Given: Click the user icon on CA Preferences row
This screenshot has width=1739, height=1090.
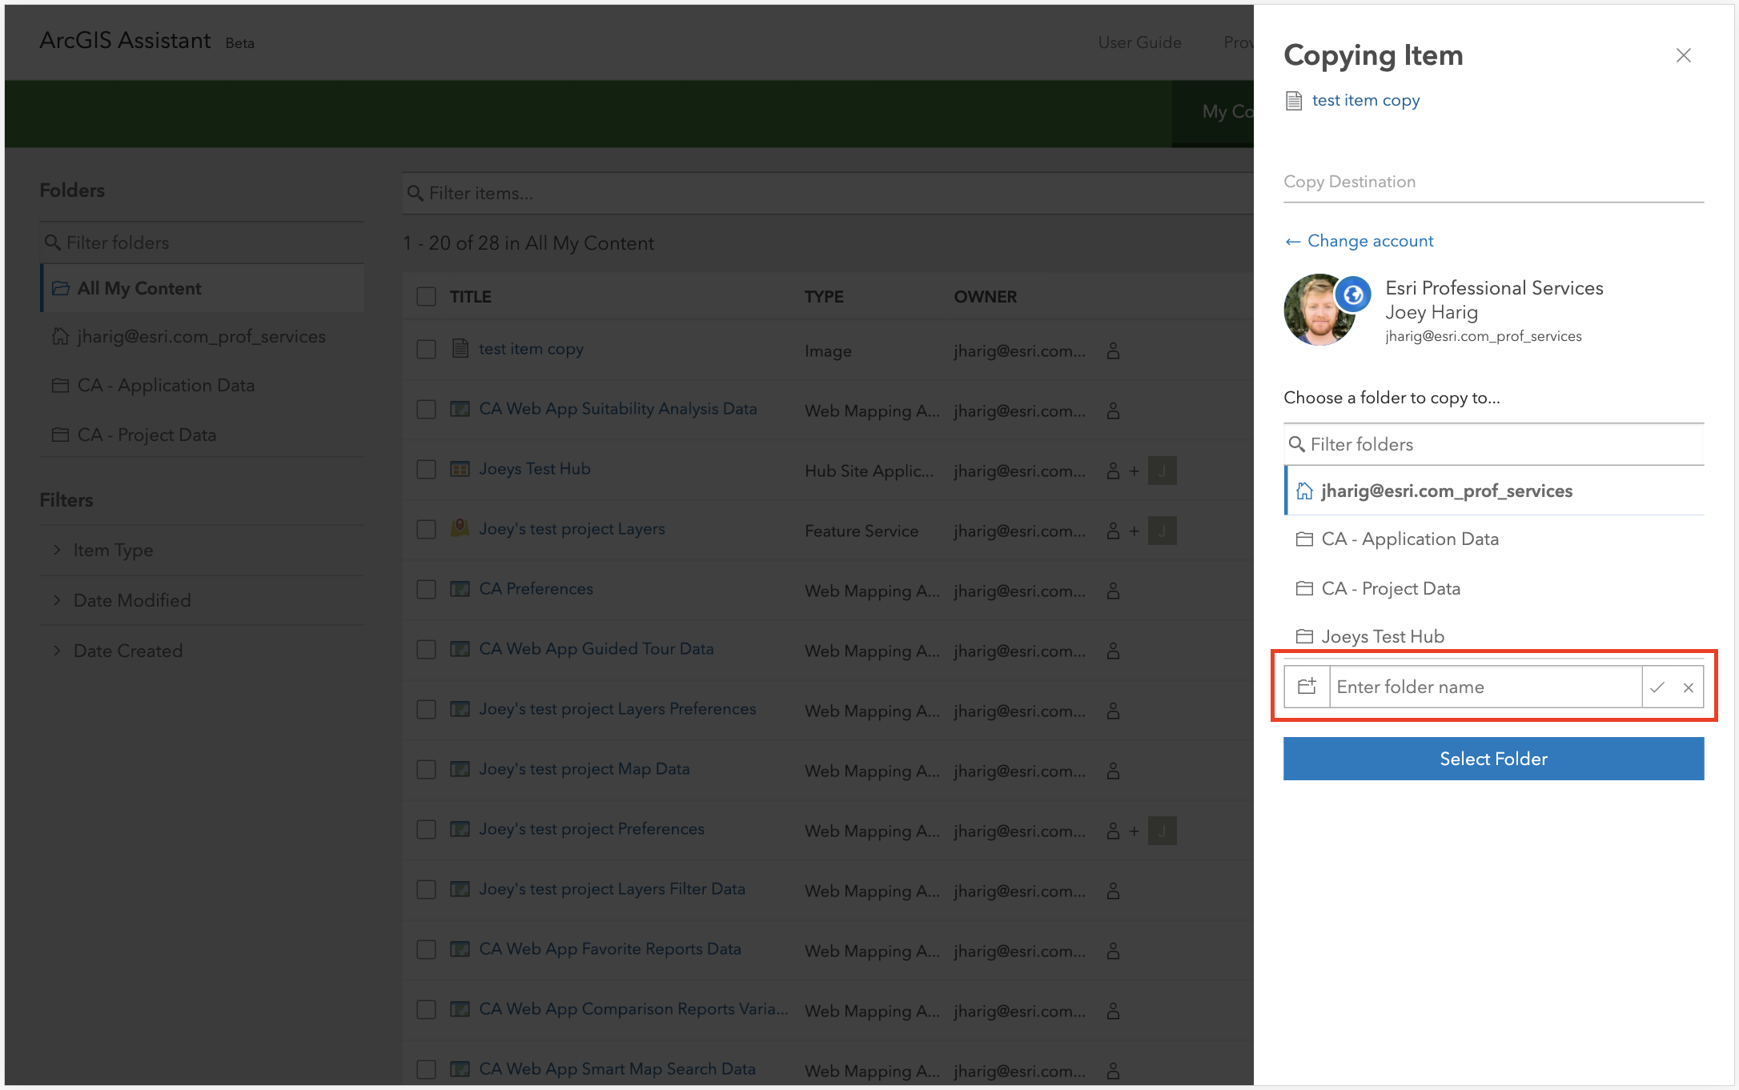Looking at the screenshot, I should pyautogui.click(x=1113, y=591).
